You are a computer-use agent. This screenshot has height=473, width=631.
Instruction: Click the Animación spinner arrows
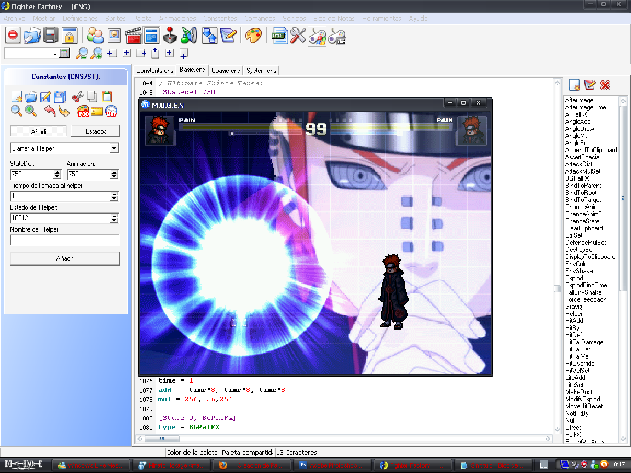[114, 174]
